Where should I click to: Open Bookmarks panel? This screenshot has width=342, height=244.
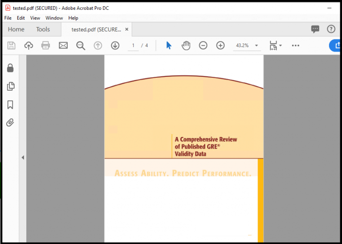pos(10,105)
